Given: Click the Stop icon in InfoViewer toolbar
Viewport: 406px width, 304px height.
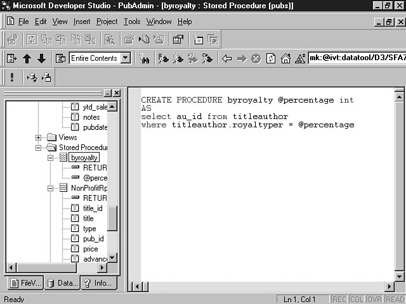Looking at the screenshot, I should [256, 58].
